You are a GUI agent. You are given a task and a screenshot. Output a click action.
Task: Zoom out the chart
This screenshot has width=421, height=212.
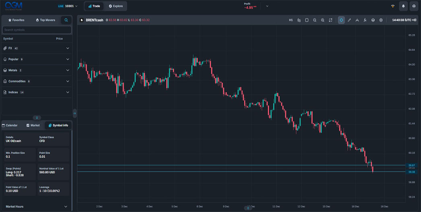(x=315, y=20)
